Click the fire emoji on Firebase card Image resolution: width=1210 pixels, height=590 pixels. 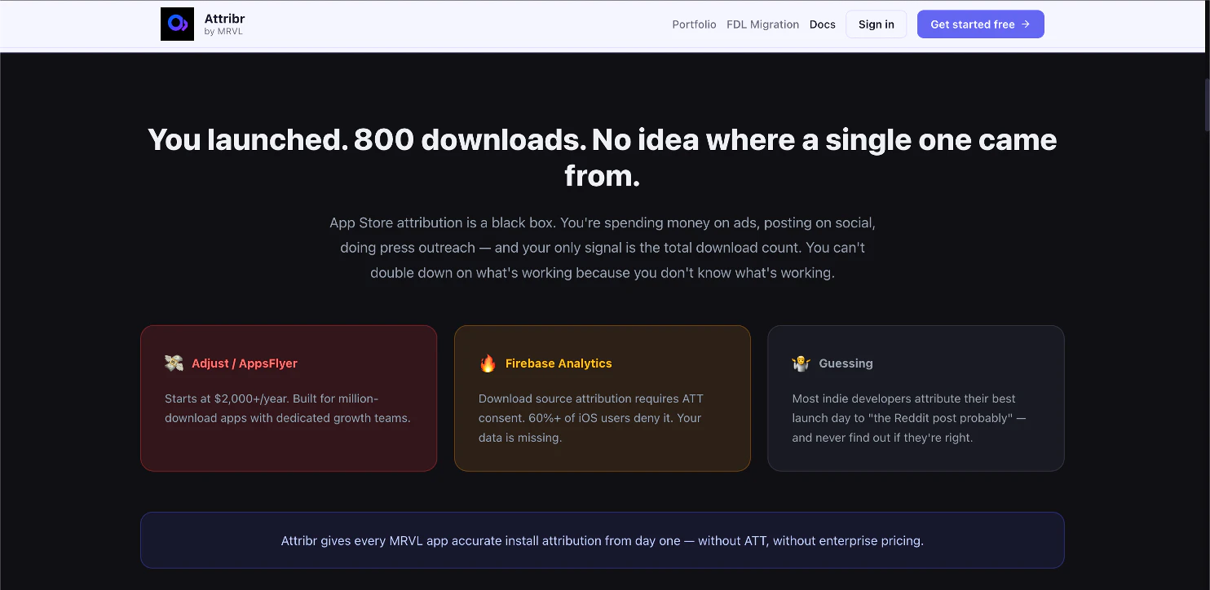tap(488, 363)
